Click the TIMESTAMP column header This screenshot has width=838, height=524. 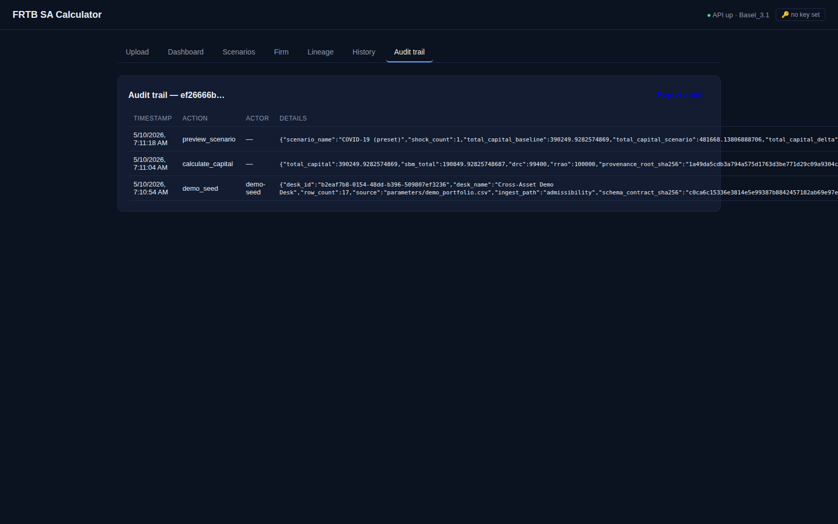(152, 118)
